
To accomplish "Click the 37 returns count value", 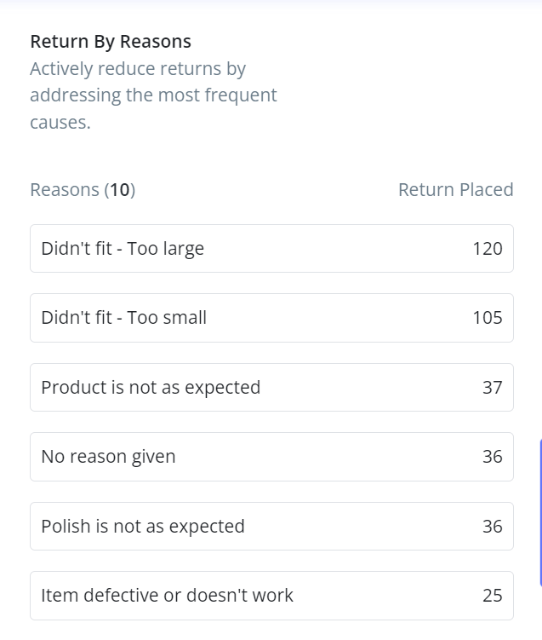I will 493,388.
